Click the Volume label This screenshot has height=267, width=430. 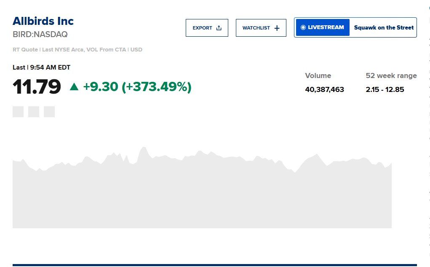(x=318, y=76)
